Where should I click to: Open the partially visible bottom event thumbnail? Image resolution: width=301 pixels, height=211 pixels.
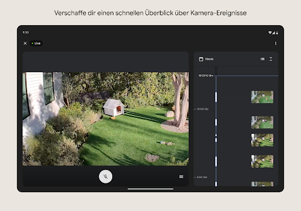(x=262, y=184)
